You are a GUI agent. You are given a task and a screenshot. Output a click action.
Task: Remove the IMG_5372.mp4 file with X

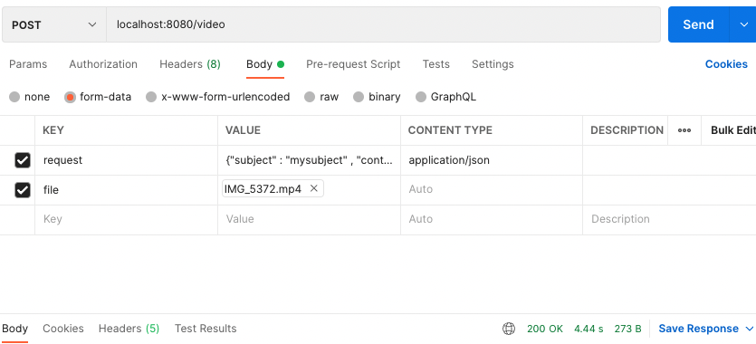tap(313, 189)
